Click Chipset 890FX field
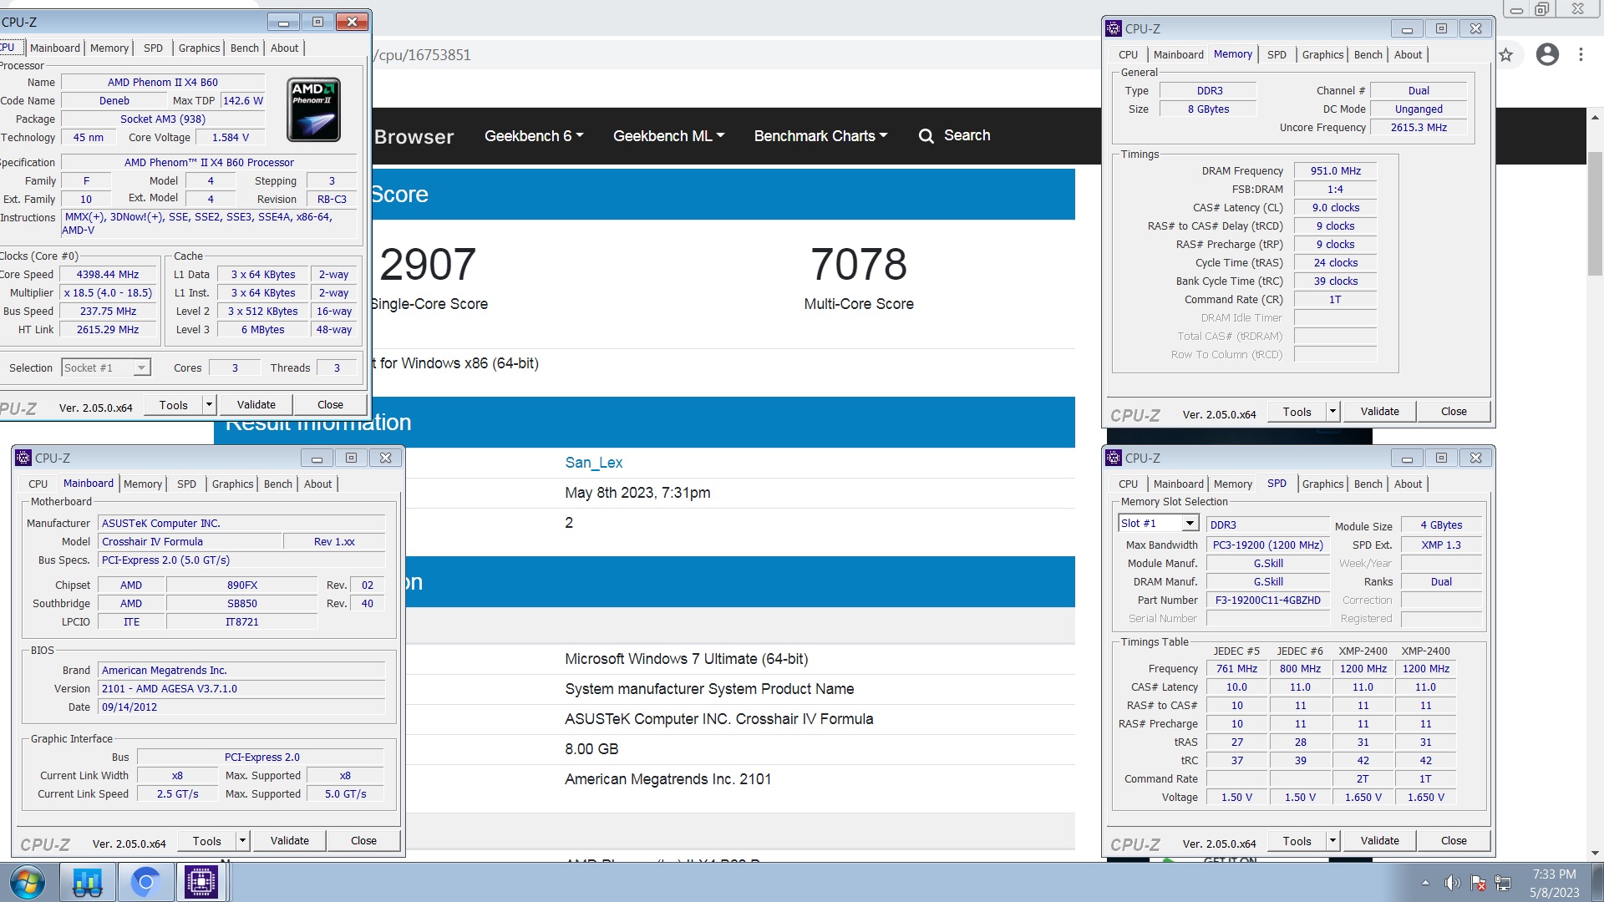 (242, 585)
